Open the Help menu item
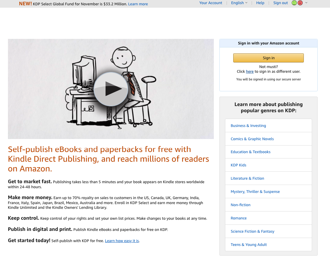This screenshot has width=330, height=258. [260, 3]
